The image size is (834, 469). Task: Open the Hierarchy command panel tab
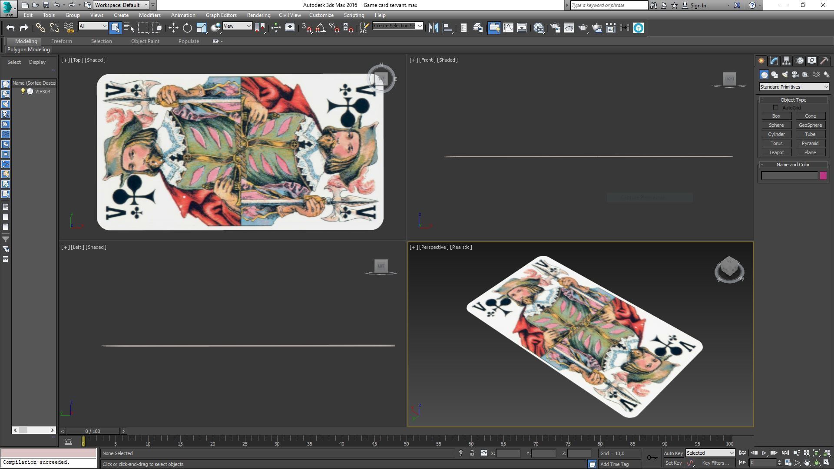click(787, 61)
